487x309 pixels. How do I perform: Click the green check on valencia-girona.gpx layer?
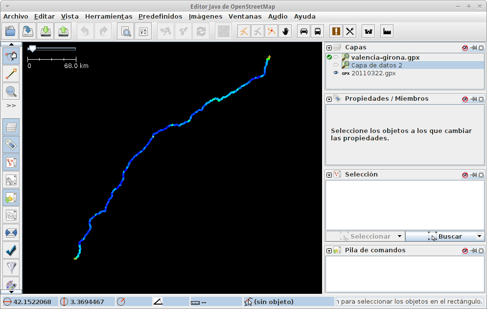pyautogui.click(x=329, y=57)
